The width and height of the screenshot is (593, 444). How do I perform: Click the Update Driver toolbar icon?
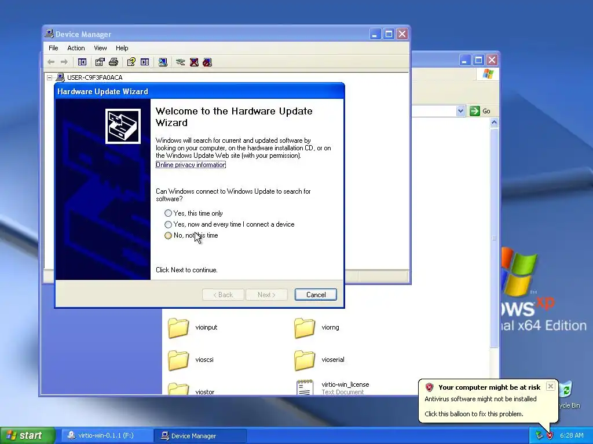click(x=181, y=62)
